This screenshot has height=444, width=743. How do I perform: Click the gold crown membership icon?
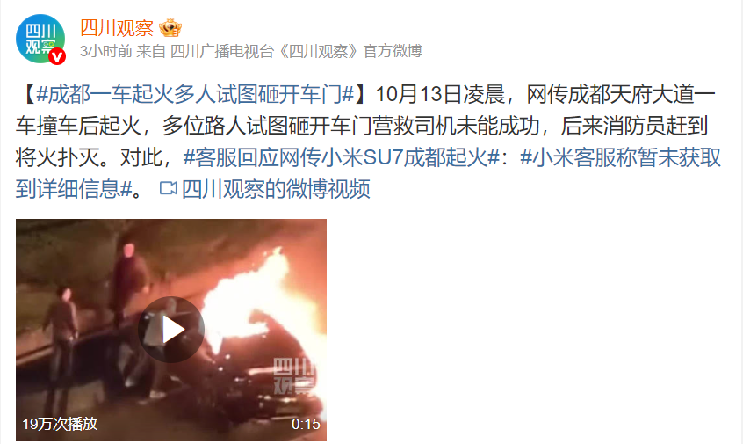170,28
